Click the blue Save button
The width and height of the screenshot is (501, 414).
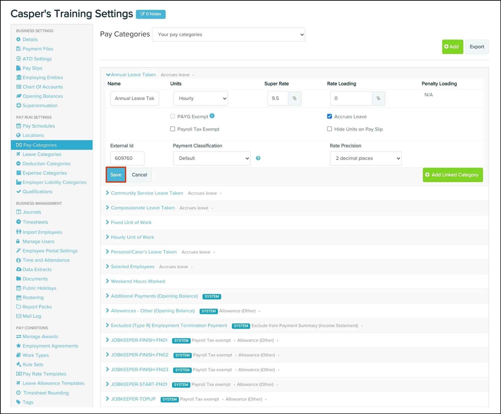116,175
